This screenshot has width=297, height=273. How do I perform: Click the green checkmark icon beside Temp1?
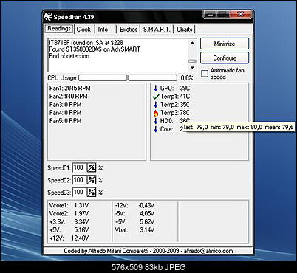pos(156,97)
